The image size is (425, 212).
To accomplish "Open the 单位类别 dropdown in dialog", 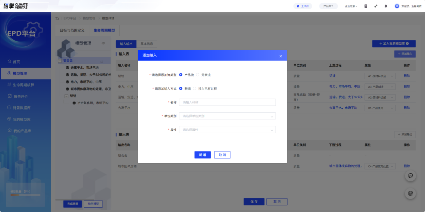I will tap(227, 116).
